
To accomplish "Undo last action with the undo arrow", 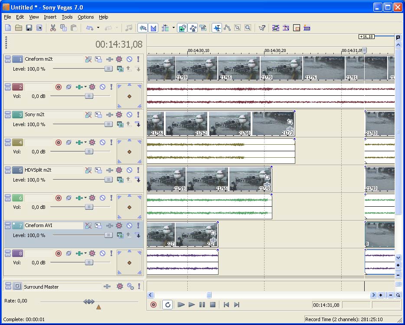I will click(x=90, y=28).
